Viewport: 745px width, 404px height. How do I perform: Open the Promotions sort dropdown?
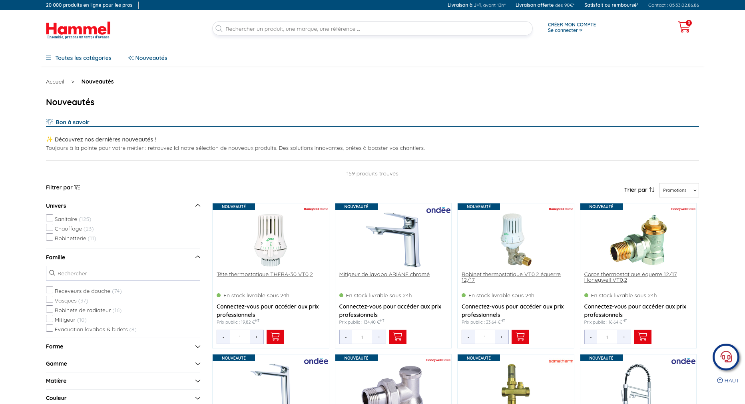[679, 190]
